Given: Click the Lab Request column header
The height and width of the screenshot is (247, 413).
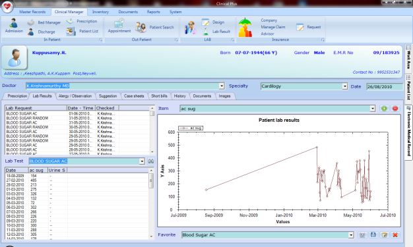Looking at the screenshot, I should (x=36, y=108).
